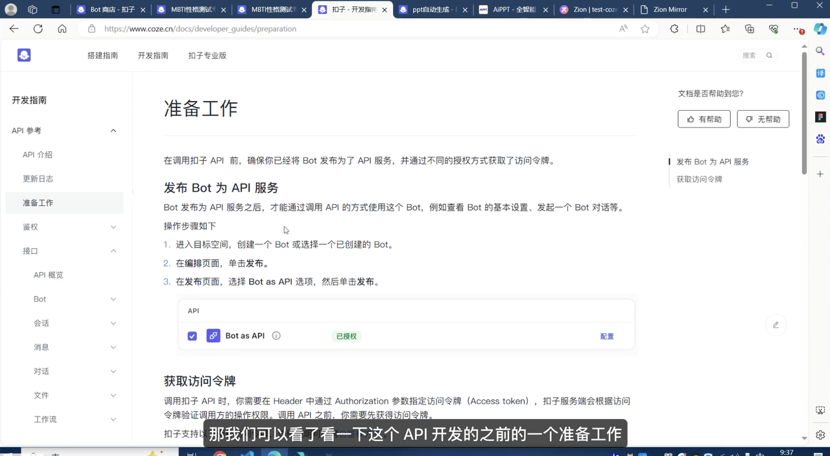Screen dimensions: 830x456
Task: Open sidebar settings gear icon
Action: pyautogui.click(x=820, y=435)
